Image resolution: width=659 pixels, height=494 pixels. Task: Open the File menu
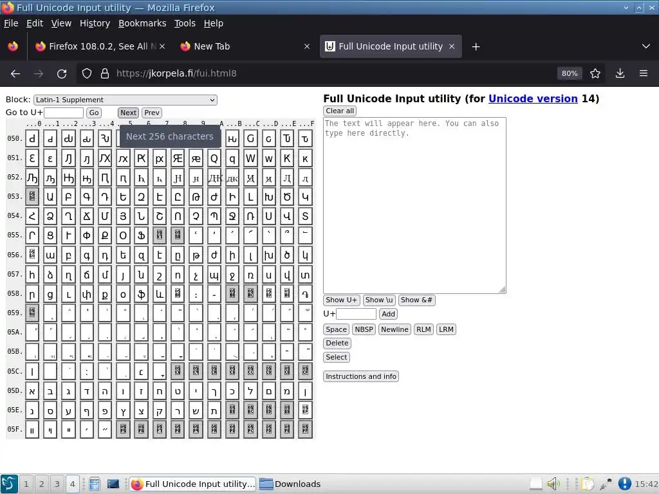click(x=11, y=24)
